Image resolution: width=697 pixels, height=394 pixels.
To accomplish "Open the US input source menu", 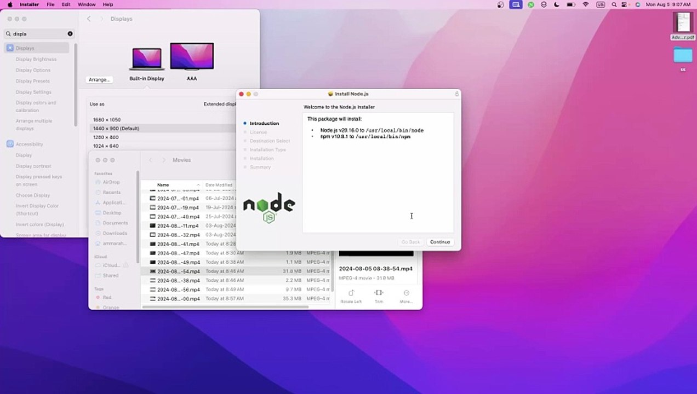I will pyautogui.click(x=600, y=4).
